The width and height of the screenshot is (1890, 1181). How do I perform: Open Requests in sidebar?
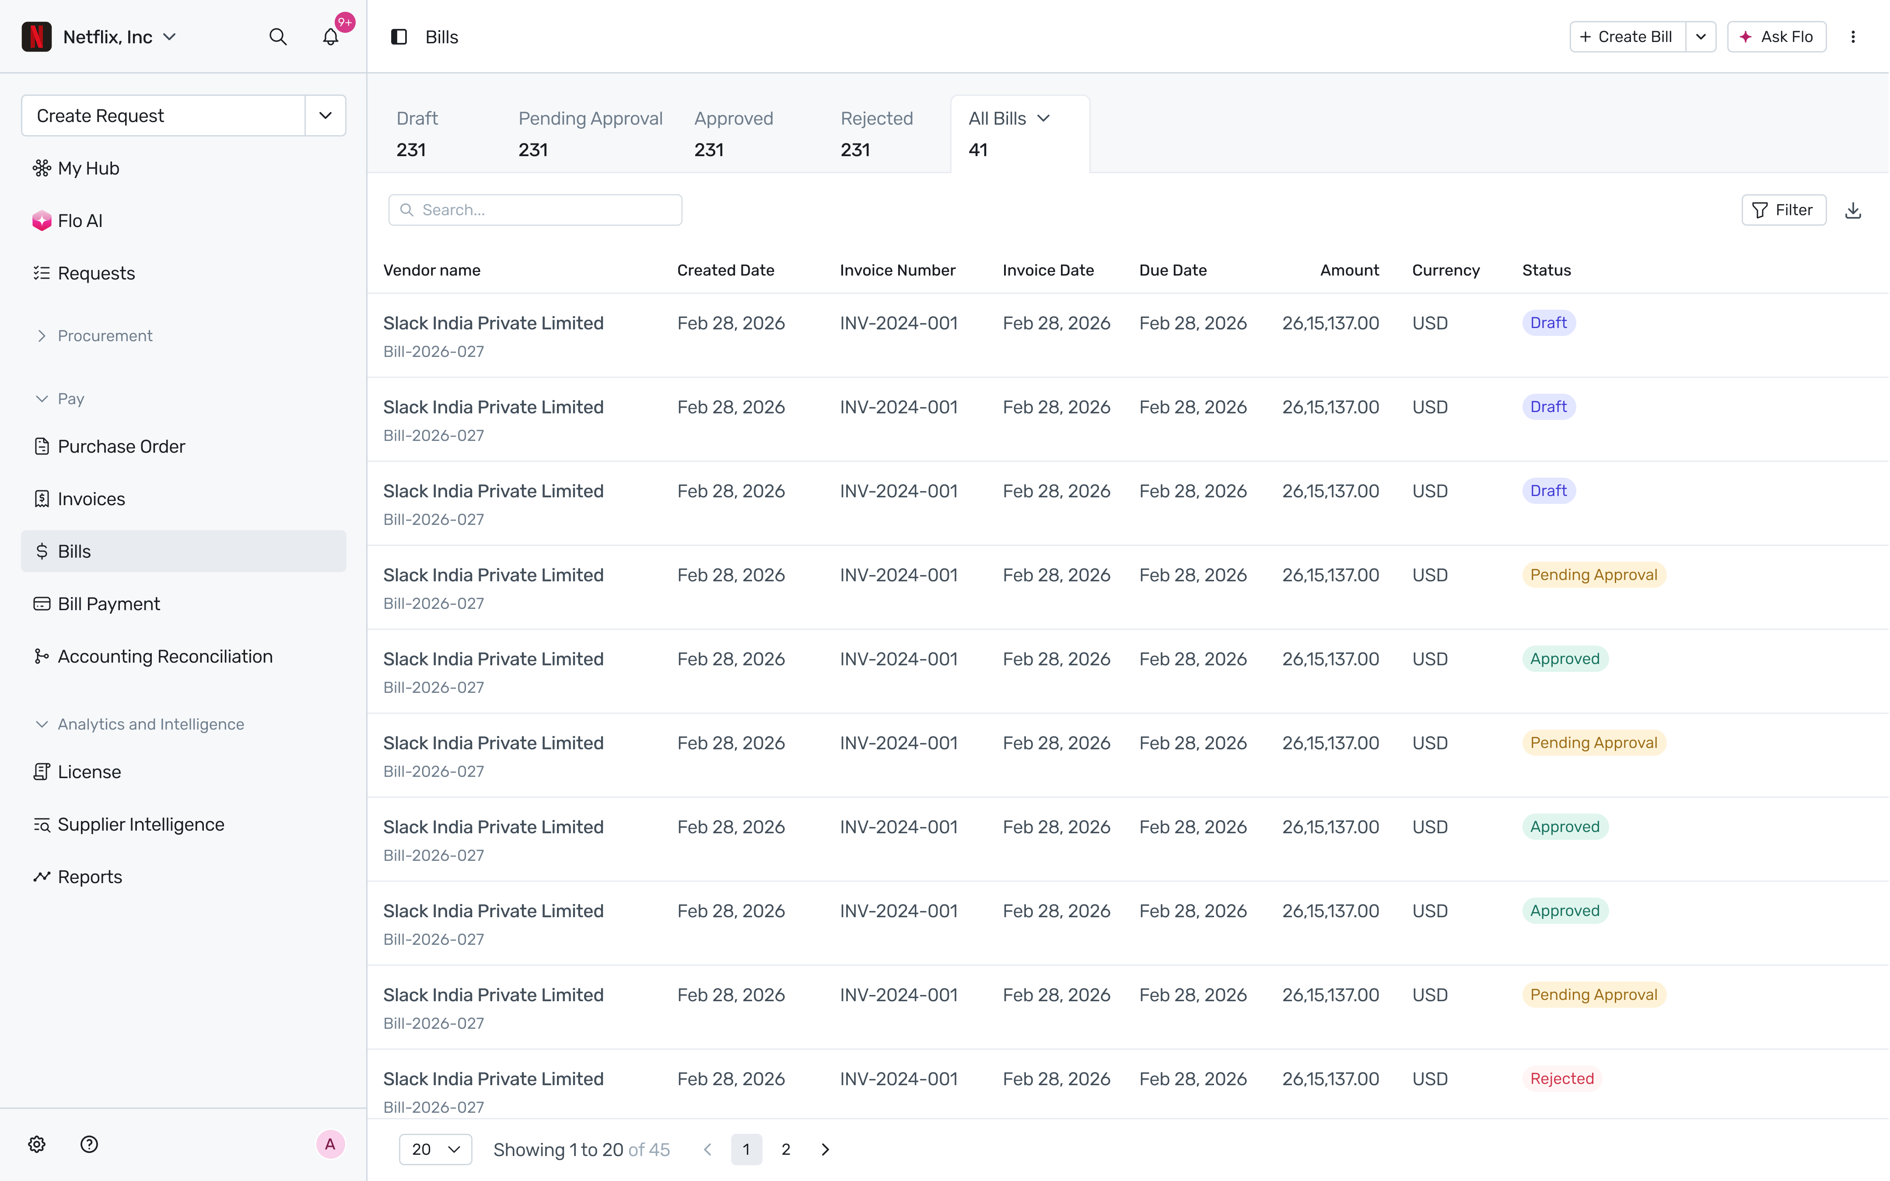[x=184, y=273]
